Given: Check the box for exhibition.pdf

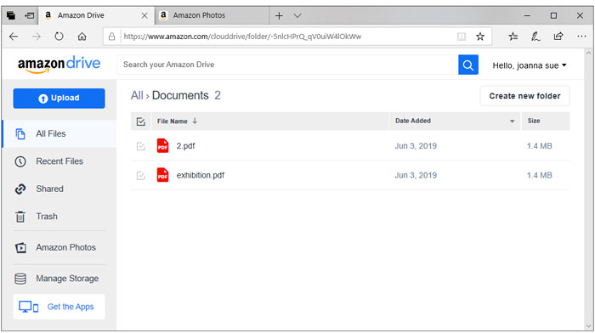Looking at the screenshot, I should click(x=141, y=176).
